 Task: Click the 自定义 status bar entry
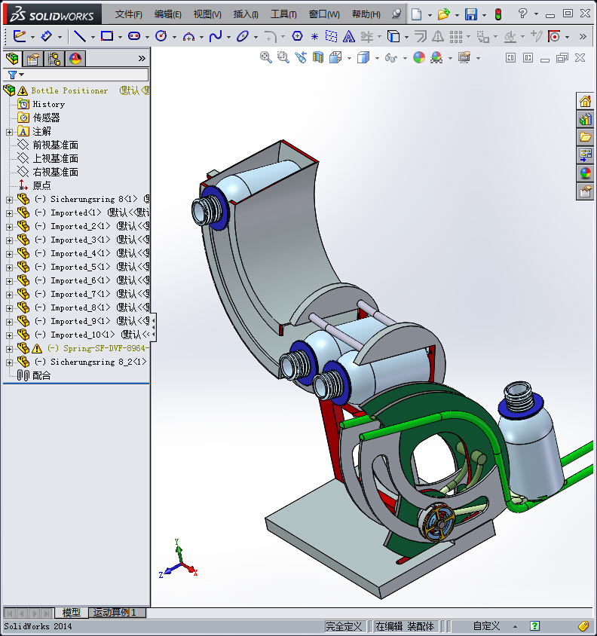click(486, 626)
